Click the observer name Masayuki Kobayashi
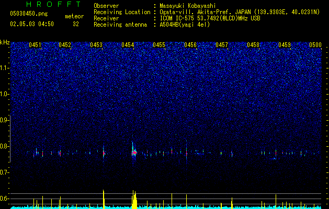Viewport: 329px width, 209px height. [188, 6]
